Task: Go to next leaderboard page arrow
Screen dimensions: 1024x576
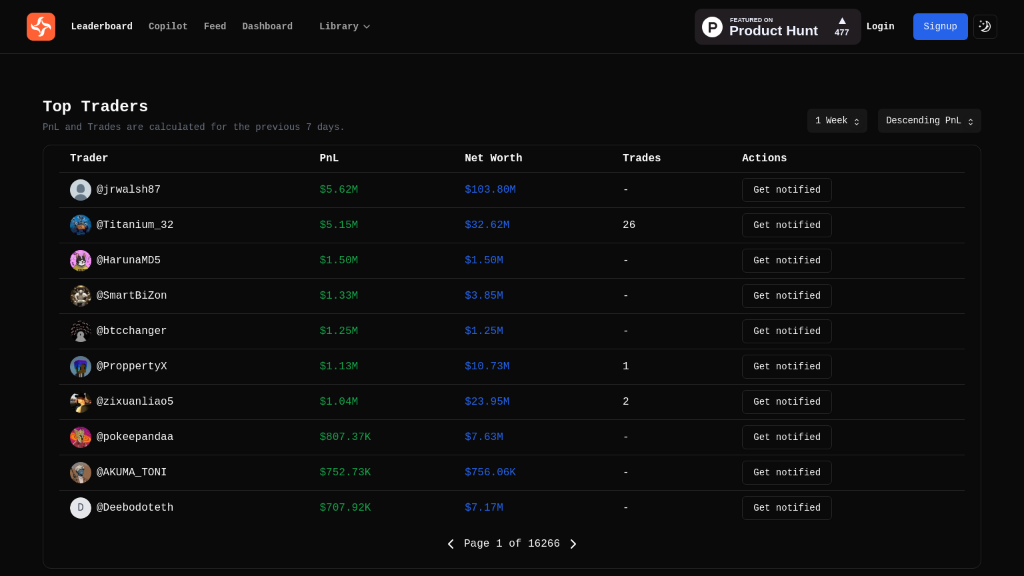Action: [573, 544]
